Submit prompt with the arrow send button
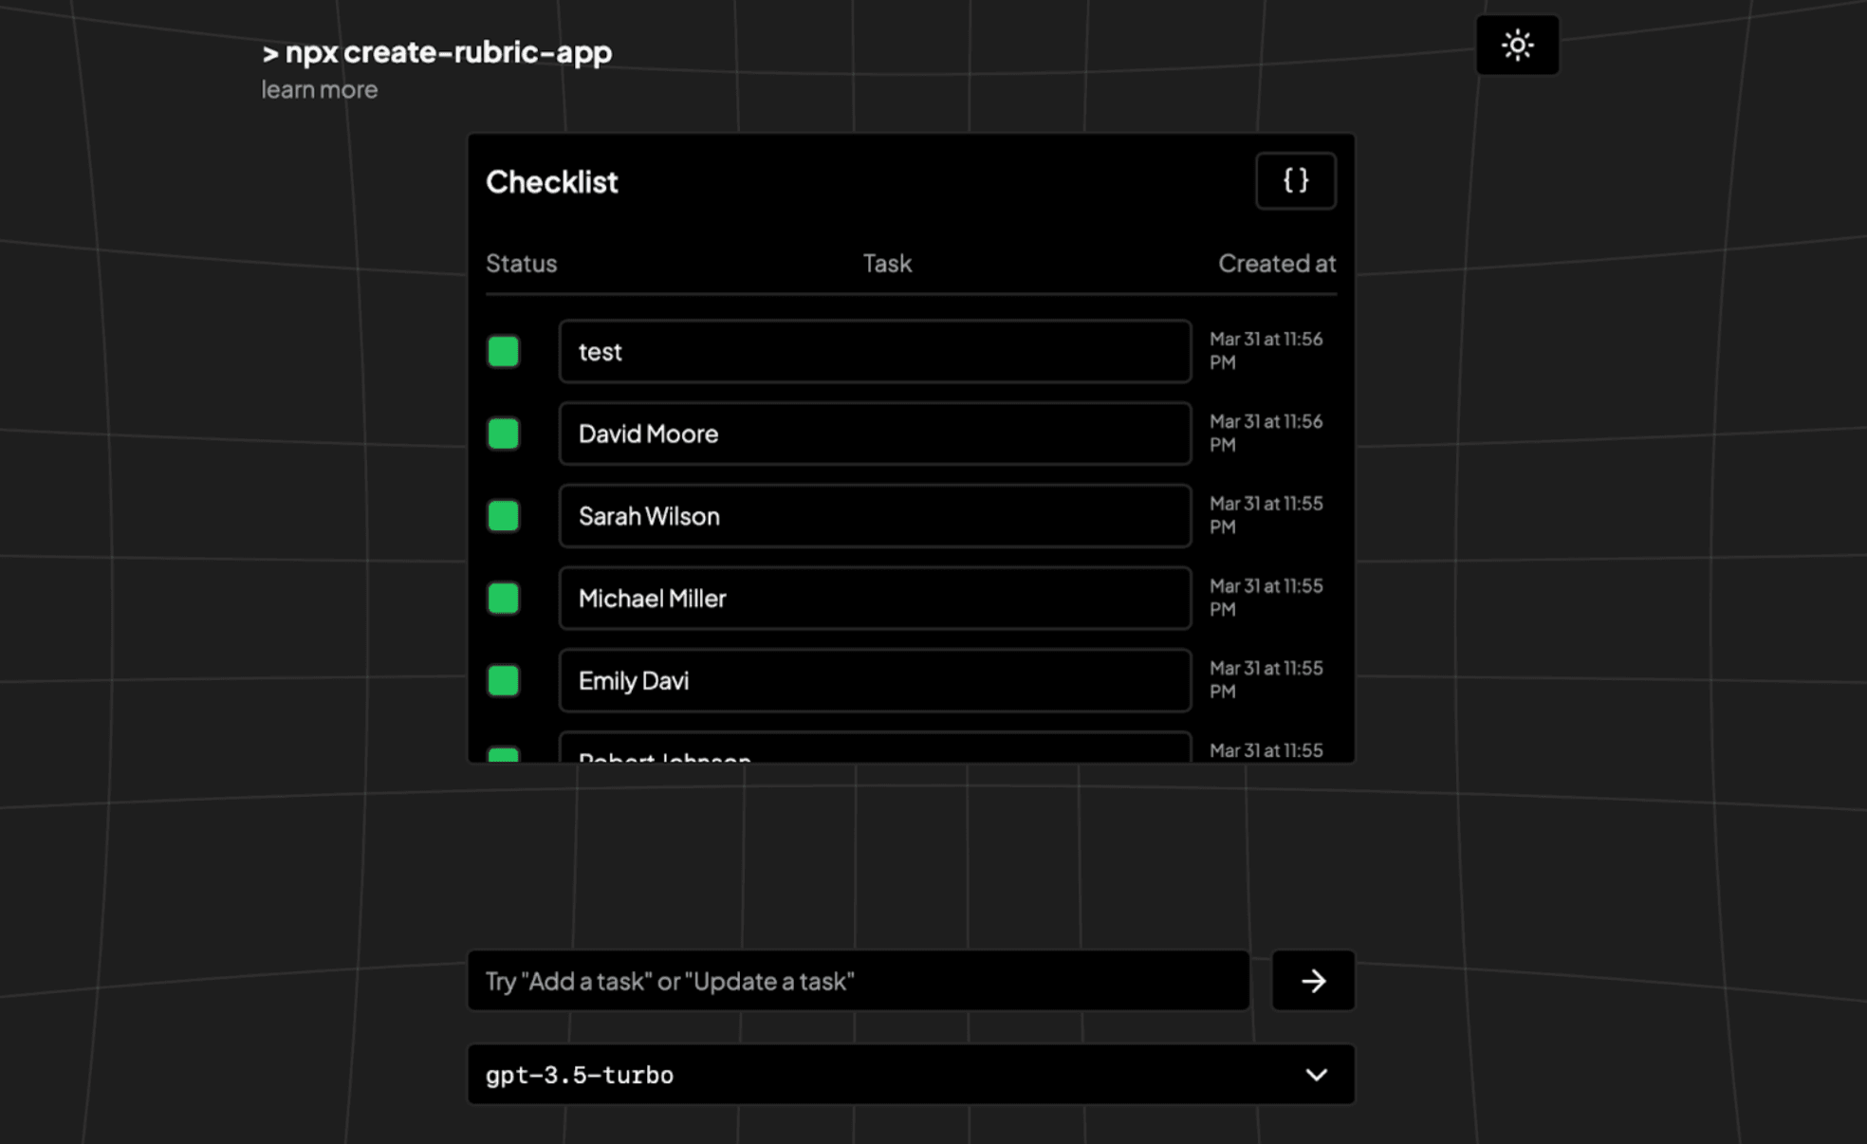1867x1144 pixels. pyautogui.click(x=1312, y=980)
